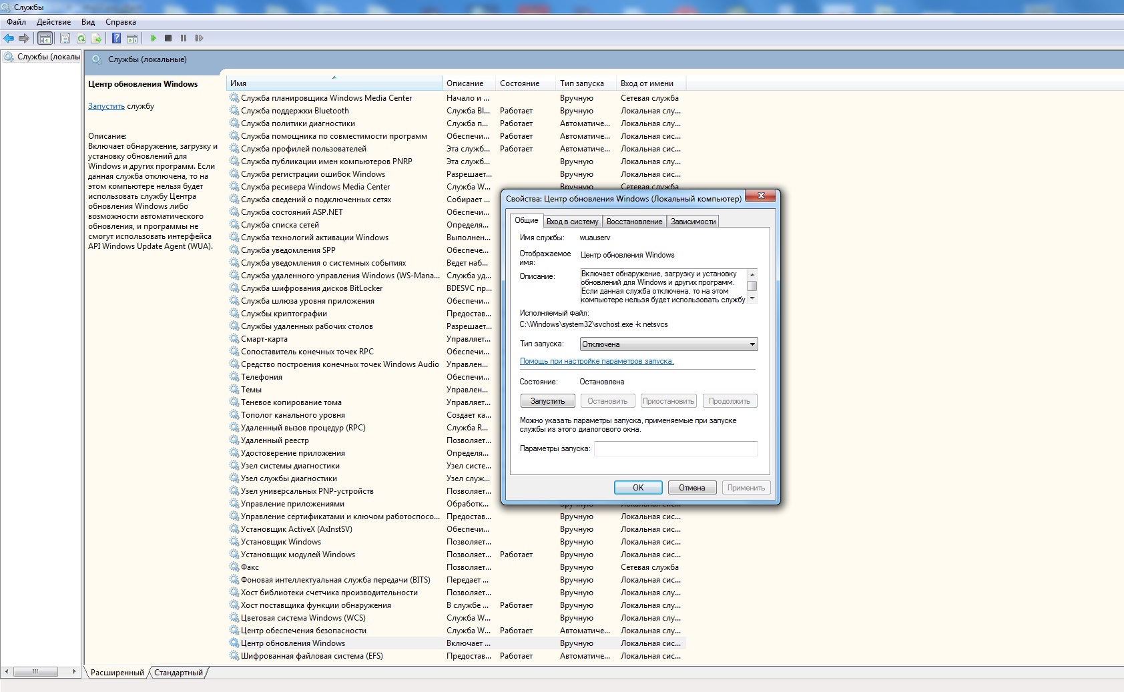Viewport: 1124px width, 692px height.
Task: Sort by the Описание column header
Action: point(469,83)
